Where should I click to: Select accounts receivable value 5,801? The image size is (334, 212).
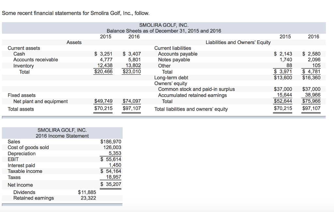click(x=134, y=60)
